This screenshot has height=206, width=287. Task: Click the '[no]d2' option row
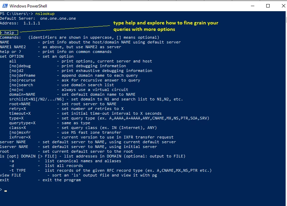[81, 71]
